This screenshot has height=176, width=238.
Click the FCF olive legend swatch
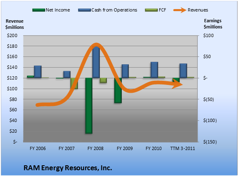[151, 10]
